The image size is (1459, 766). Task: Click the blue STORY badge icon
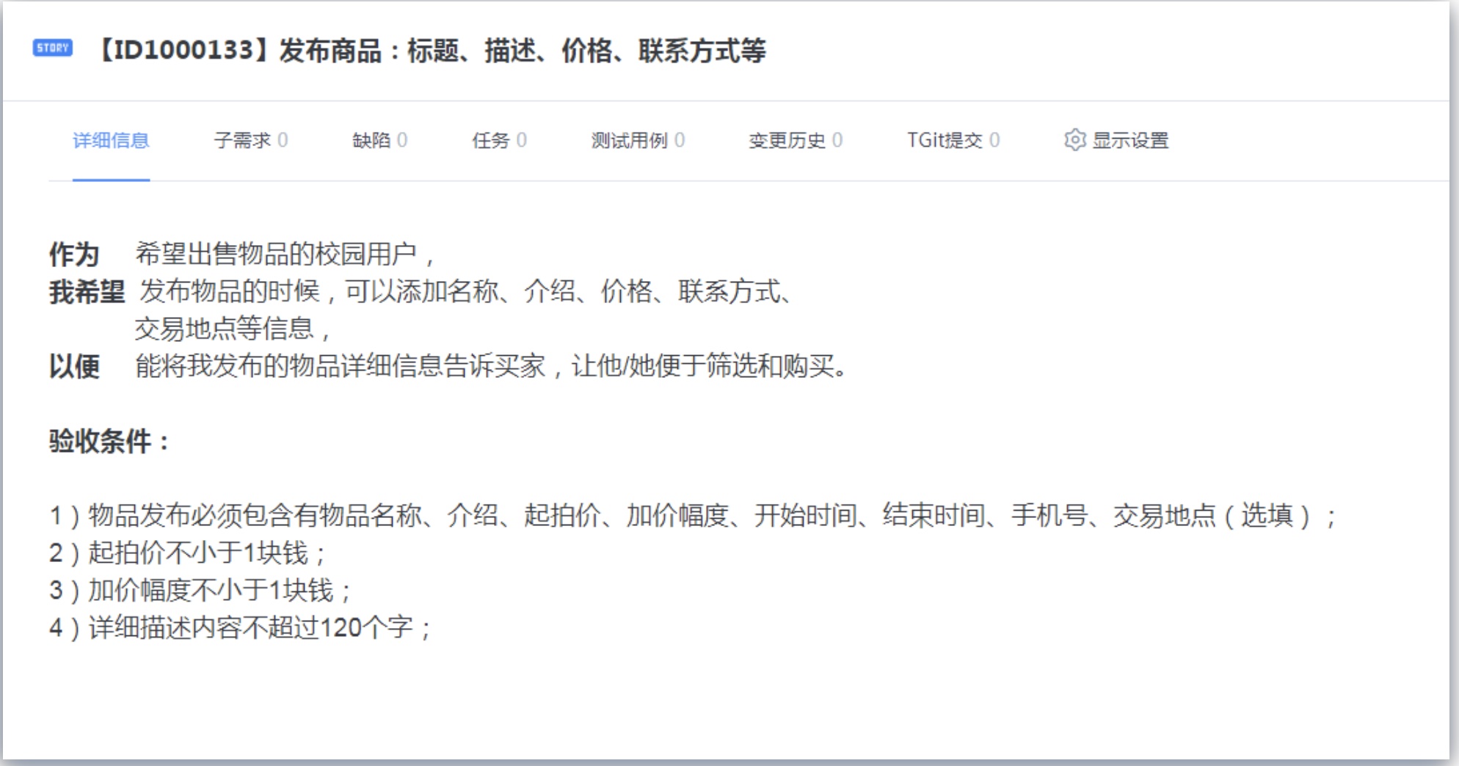pos(53,48)
